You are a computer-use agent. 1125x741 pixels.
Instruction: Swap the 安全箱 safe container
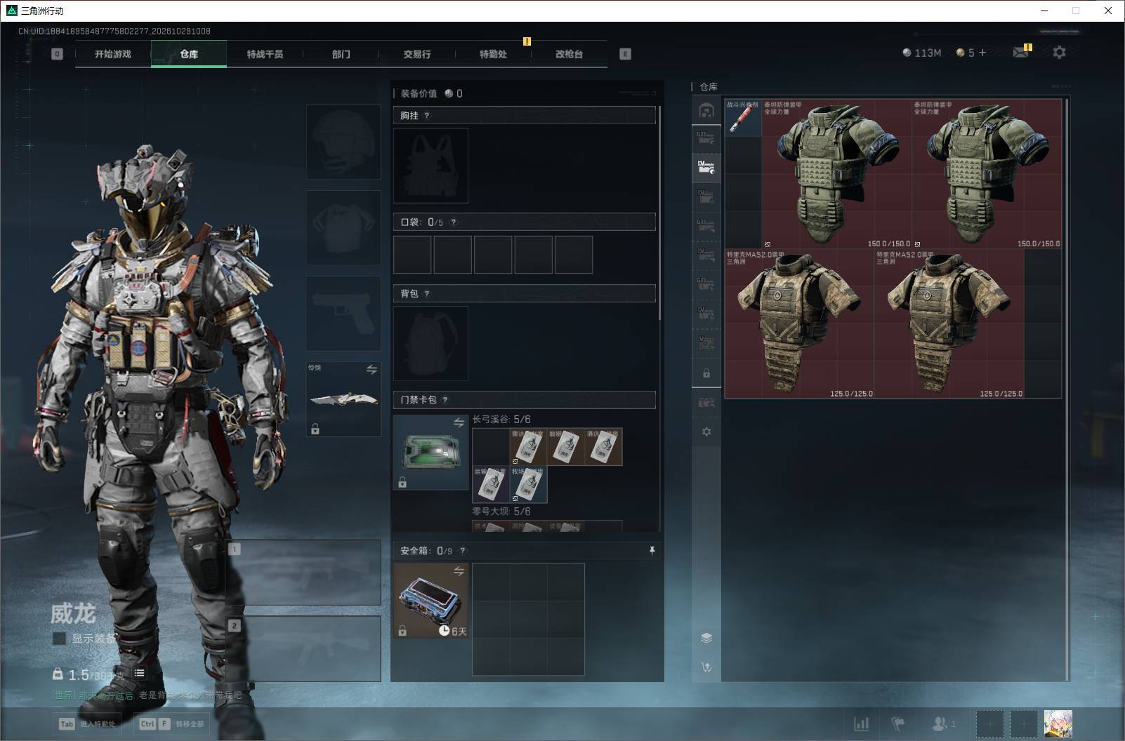pyautogui.click(x=459, y=571)
